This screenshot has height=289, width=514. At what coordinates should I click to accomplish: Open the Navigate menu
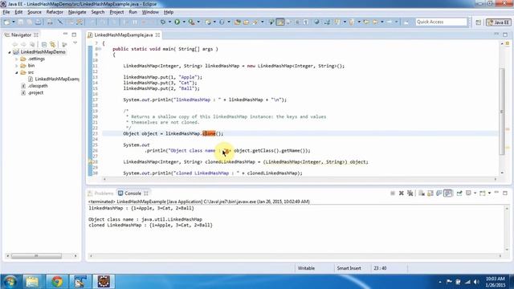point(77,12)
